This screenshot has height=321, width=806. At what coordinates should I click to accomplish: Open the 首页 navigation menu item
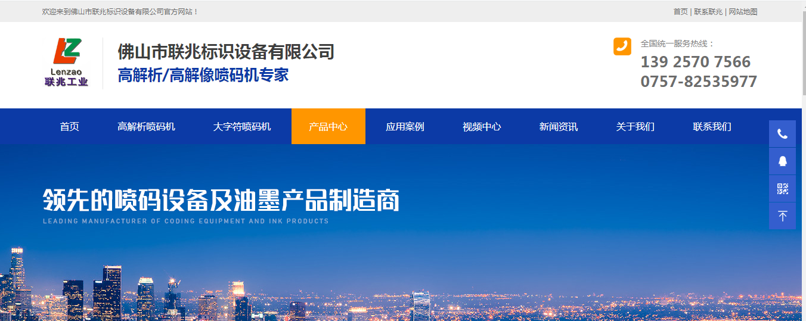coord(69,126)
